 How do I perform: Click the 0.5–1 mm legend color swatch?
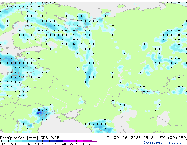pos(12,141)
